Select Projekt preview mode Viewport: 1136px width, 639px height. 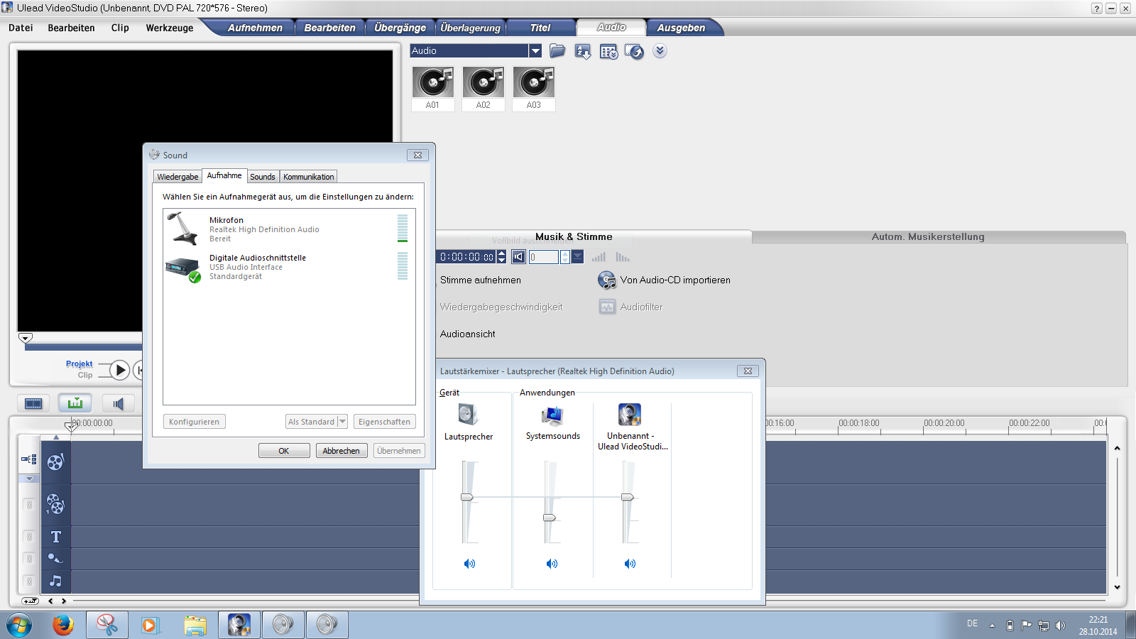(80, 364)
